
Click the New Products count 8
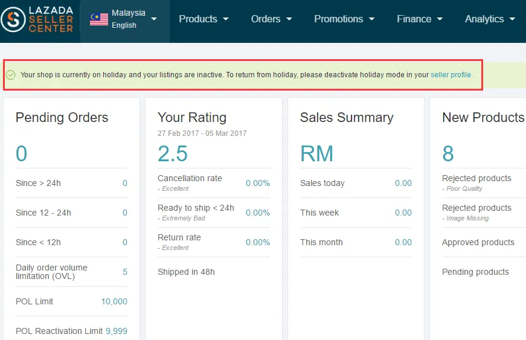coord(448,153)
